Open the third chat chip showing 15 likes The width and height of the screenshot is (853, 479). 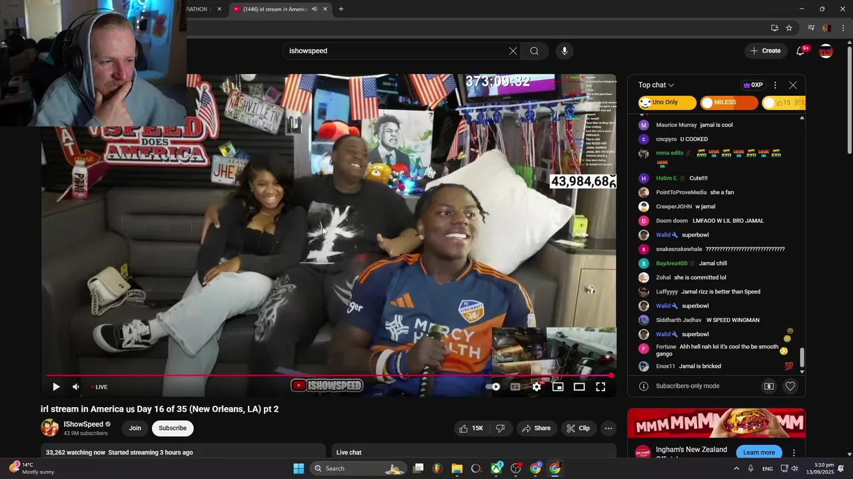tap(784, 102)
